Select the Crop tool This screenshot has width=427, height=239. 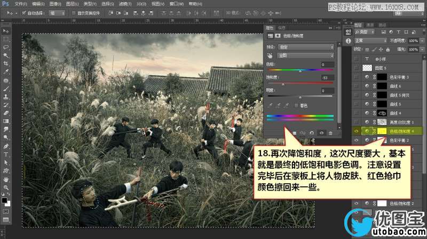(6, 63)
